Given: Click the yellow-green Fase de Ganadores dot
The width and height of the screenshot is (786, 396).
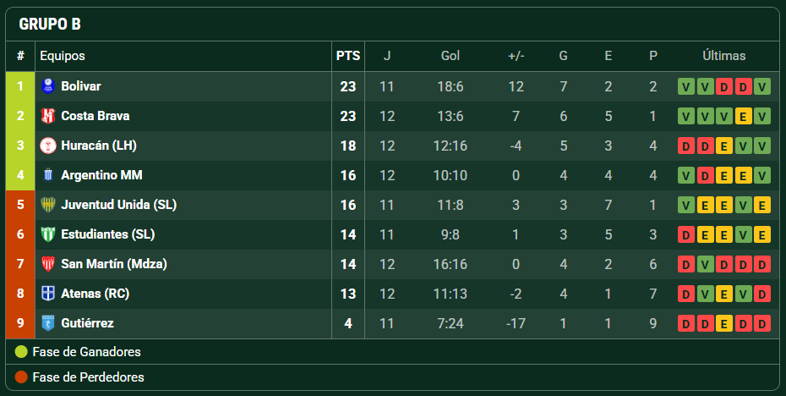Looking at the screenshot, I should point(21,352).
